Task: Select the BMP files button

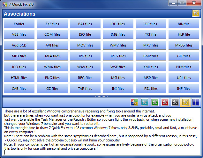Action: 151,56
